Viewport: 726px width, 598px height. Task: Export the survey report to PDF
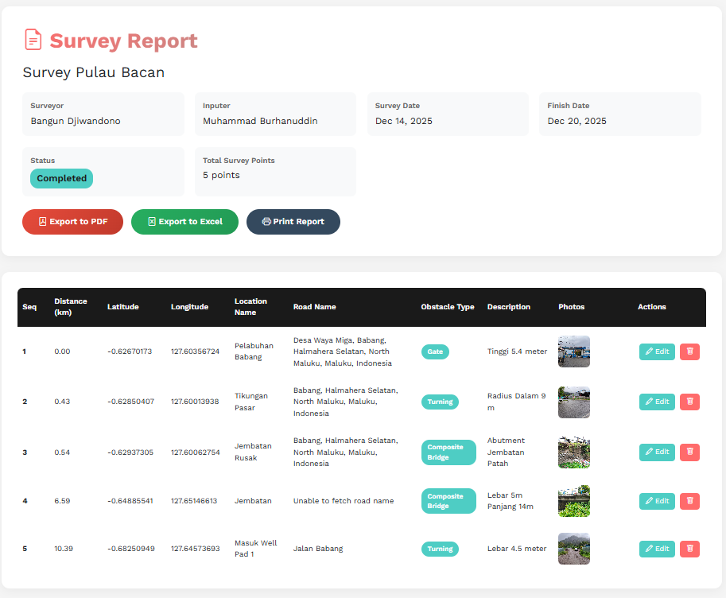[72, 222]
